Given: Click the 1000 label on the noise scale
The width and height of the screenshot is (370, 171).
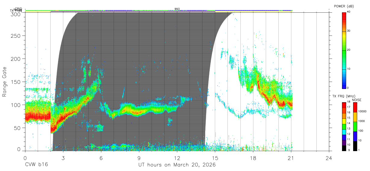Looking at the screenshot, I should point(362,121).
